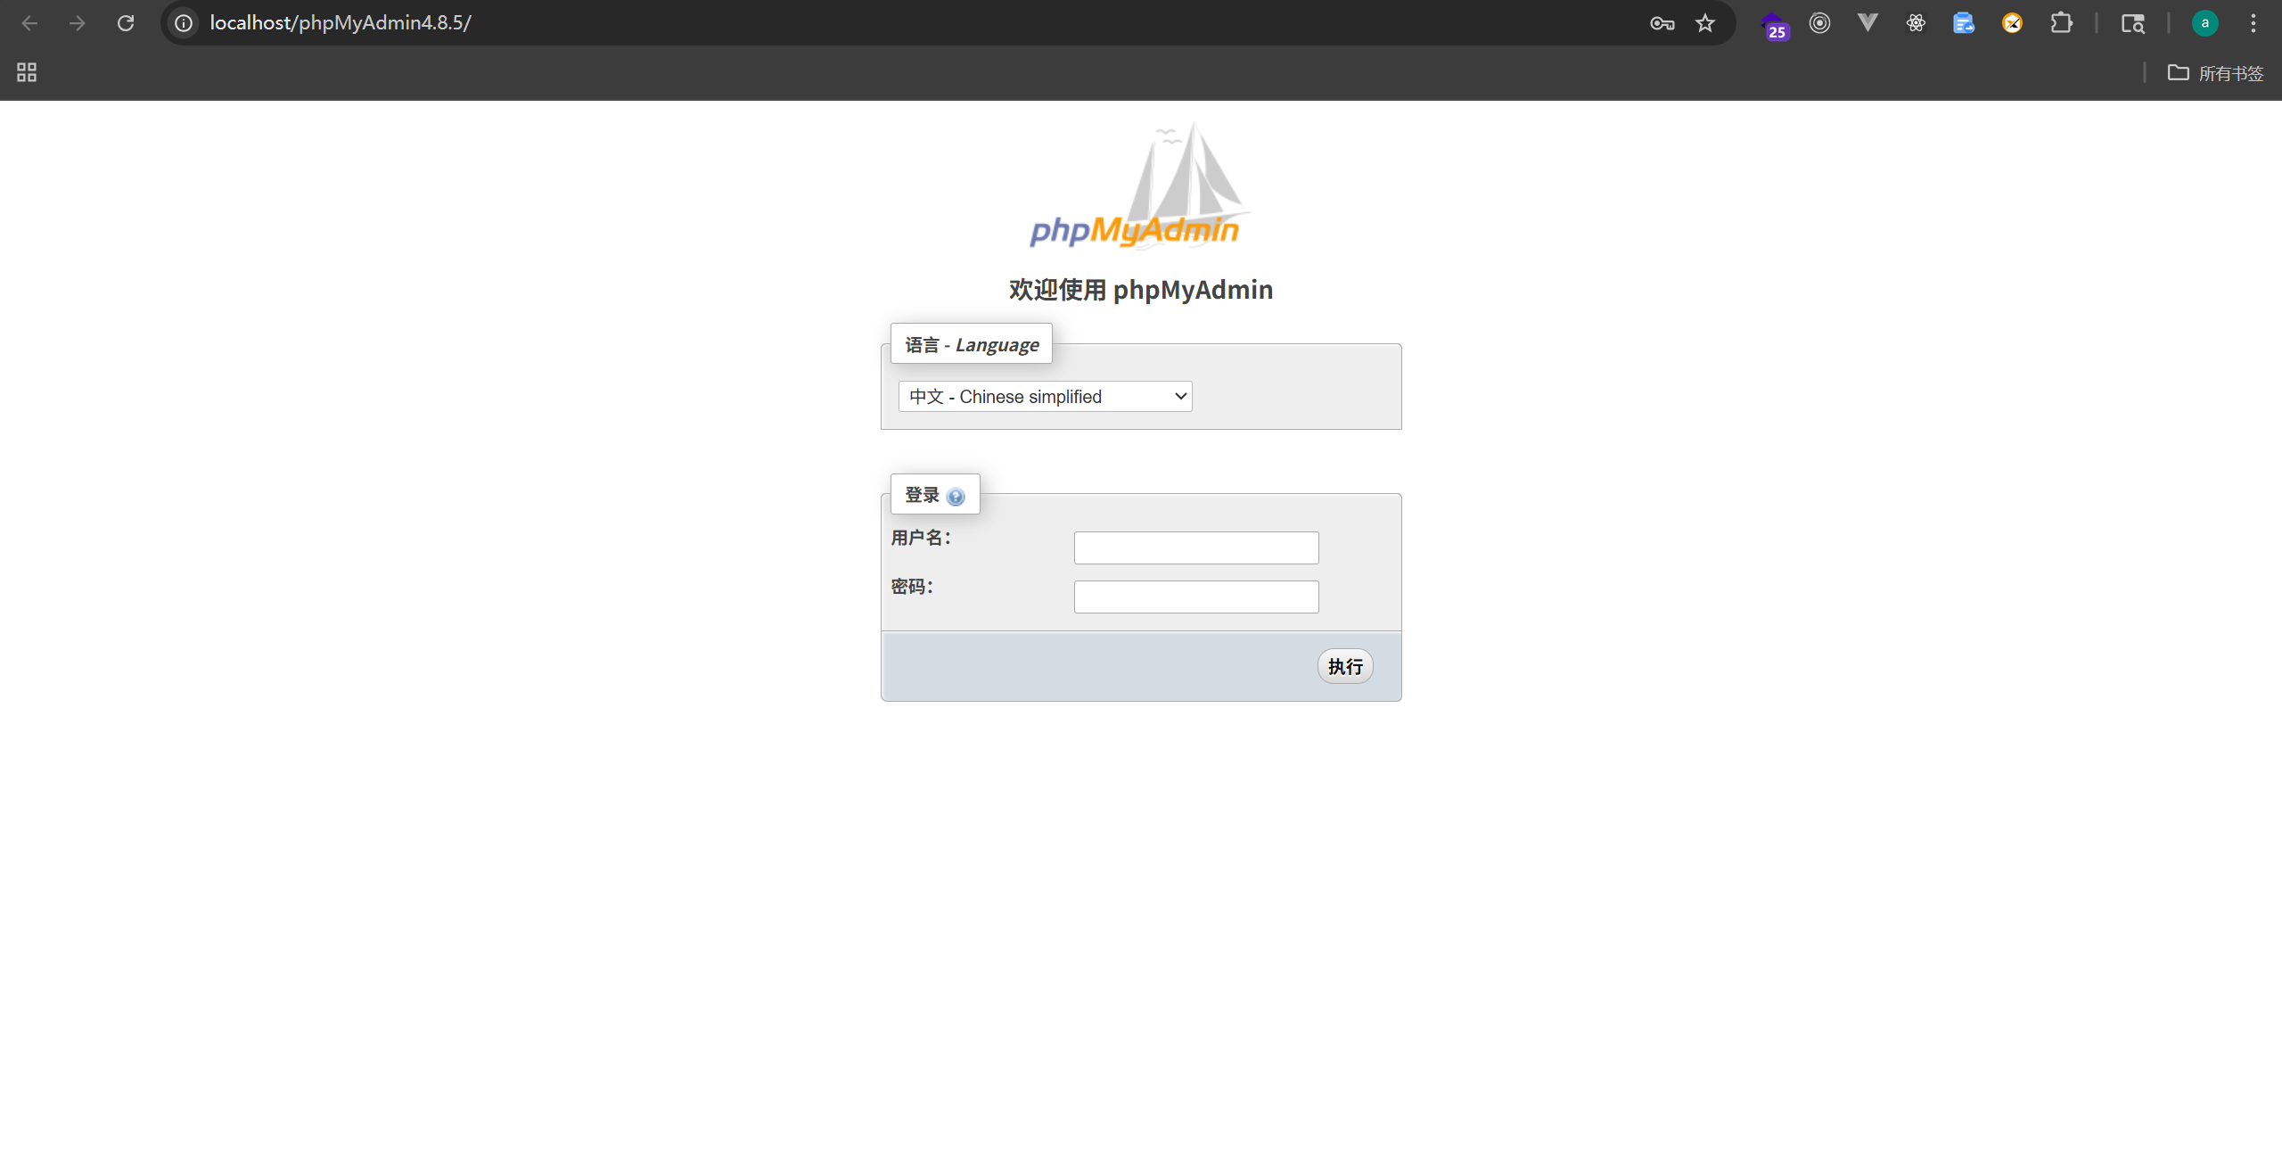Click the 语言 - Language legend label

click(972, 344)
